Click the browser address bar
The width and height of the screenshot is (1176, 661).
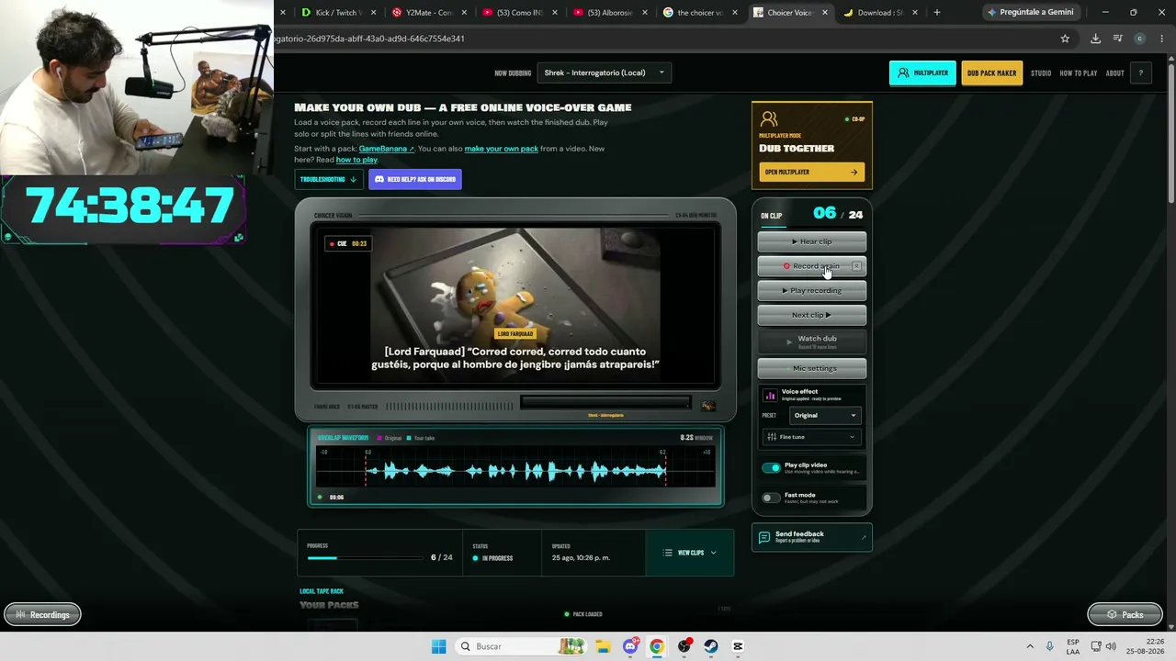coord(661,39)
